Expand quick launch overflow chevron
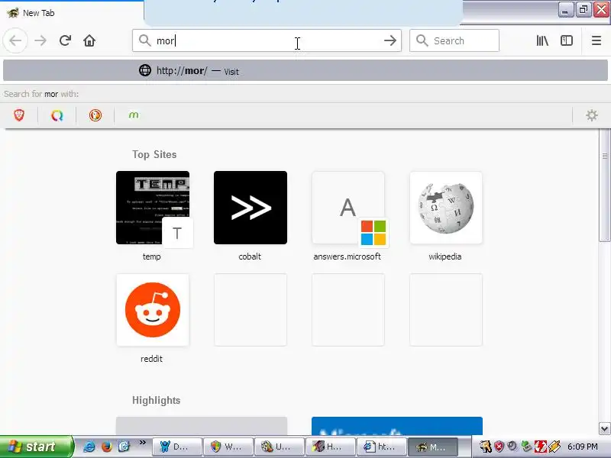This screenshot has width=611, height=458. click(x=142, y=443)
